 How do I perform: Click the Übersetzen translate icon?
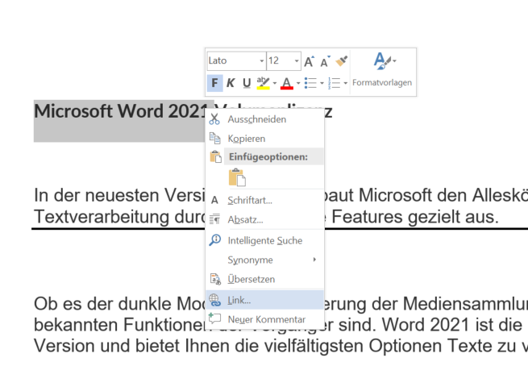pos(215,279)
